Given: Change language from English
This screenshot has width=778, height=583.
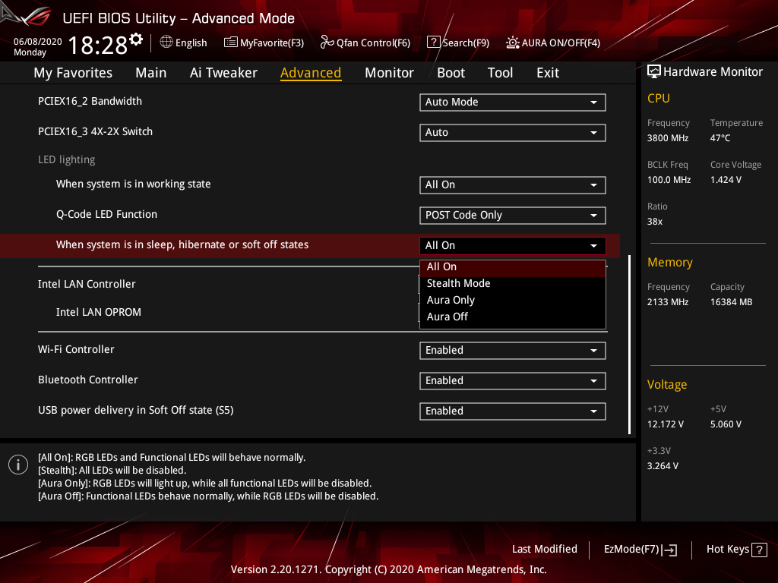Looking at the screenshot, I should (x=184, y=43).
